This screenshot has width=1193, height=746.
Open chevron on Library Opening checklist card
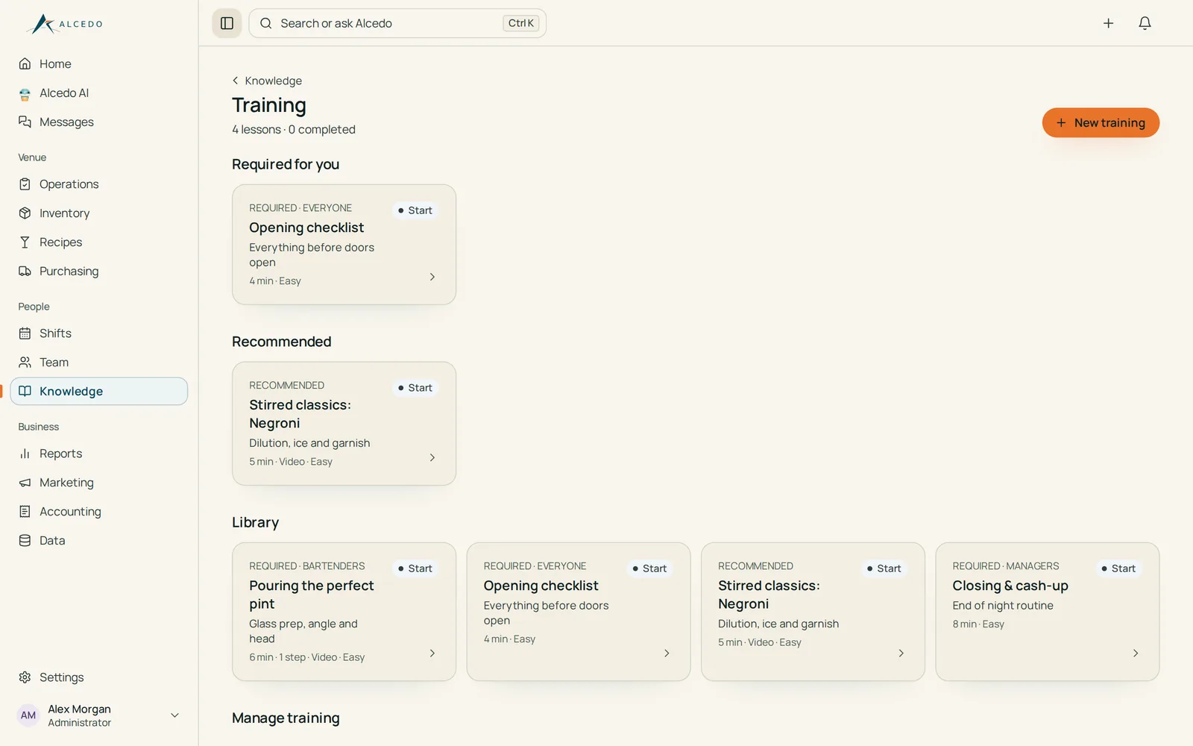[x=667, y=653]
